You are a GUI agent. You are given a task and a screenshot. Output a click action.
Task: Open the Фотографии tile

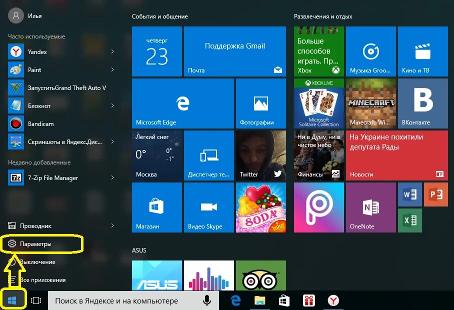tap(261, 103)
